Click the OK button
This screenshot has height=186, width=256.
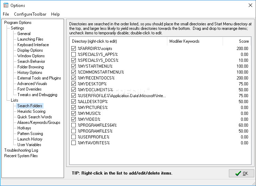click(x=241, y=173)
